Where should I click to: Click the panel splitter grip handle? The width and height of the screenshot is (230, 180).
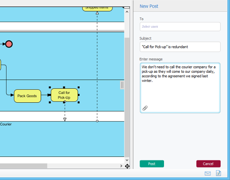(x=122, y=85)
